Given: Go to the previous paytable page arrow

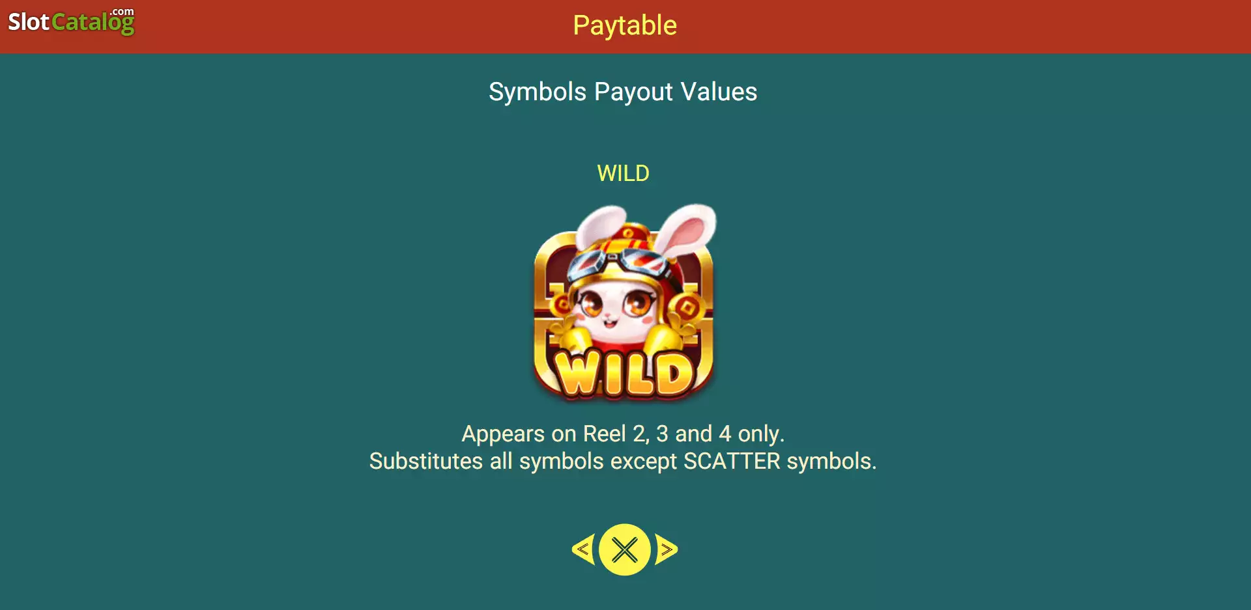Looking at the screenshot, I should coord(583,549).
